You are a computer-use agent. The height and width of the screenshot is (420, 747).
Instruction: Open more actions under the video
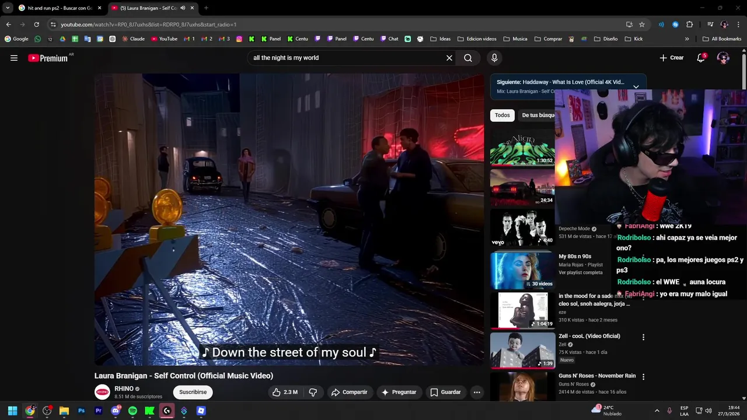[x=477, y=392]
